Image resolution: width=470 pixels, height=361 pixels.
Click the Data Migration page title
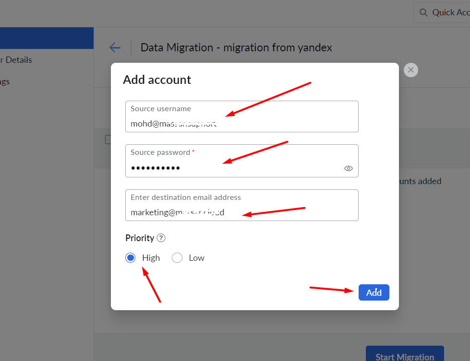pyautogui.click(x=236, y=47)
